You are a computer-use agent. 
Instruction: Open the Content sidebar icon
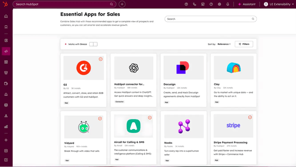tap(6, 62)
